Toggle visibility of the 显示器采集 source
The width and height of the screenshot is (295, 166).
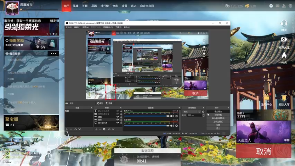click(118, 122)
